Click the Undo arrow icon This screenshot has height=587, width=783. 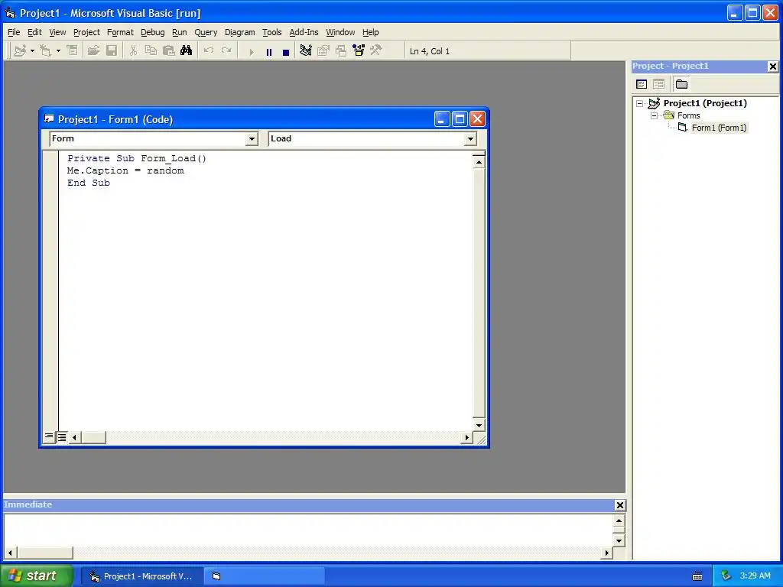click(208, 51)
